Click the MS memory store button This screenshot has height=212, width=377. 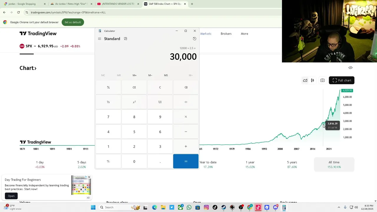coord(166,75)
